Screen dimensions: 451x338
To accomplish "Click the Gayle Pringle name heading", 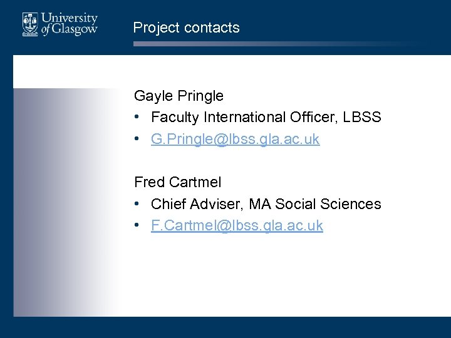I will click(179, 96).
